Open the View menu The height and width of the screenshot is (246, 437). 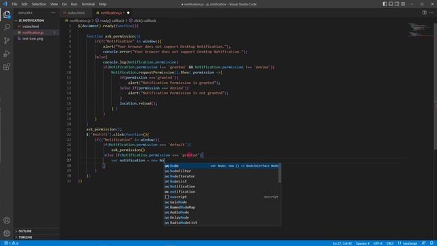[54, 4]
